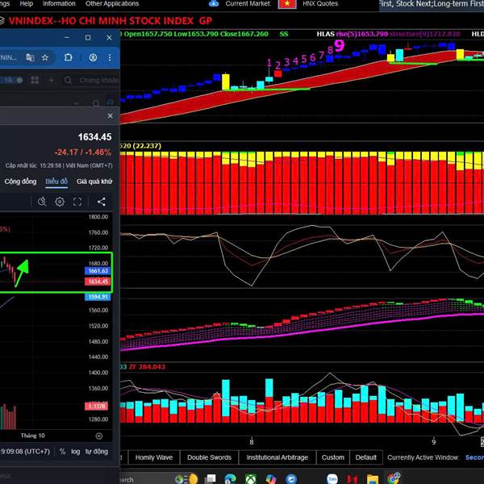Click the HNX Quotes button
Viewport: 484px width, 484px height.
pos(320,4)
